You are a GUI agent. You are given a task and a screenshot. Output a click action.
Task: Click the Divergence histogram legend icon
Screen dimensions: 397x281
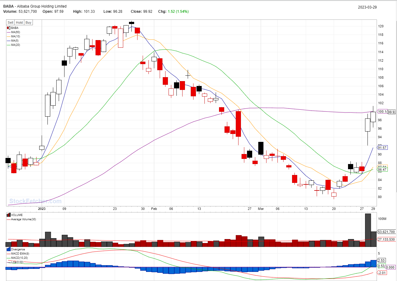click(9, 249)
